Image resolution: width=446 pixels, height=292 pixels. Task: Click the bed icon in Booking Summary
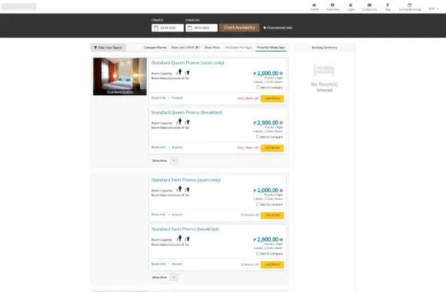click(x=324, y=70)
